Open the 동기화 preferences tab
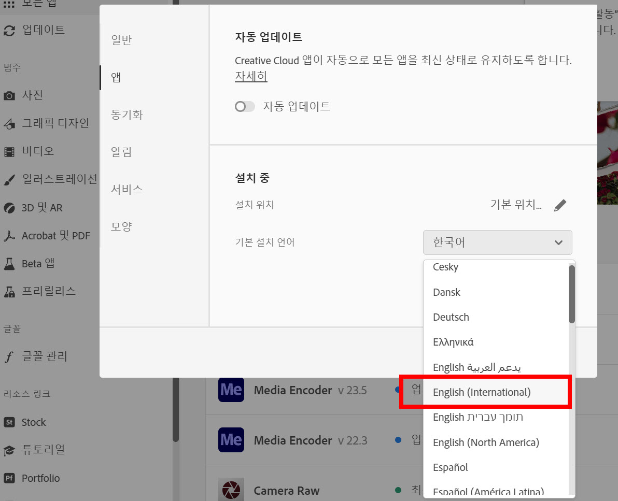 click(x=127, y=114)
